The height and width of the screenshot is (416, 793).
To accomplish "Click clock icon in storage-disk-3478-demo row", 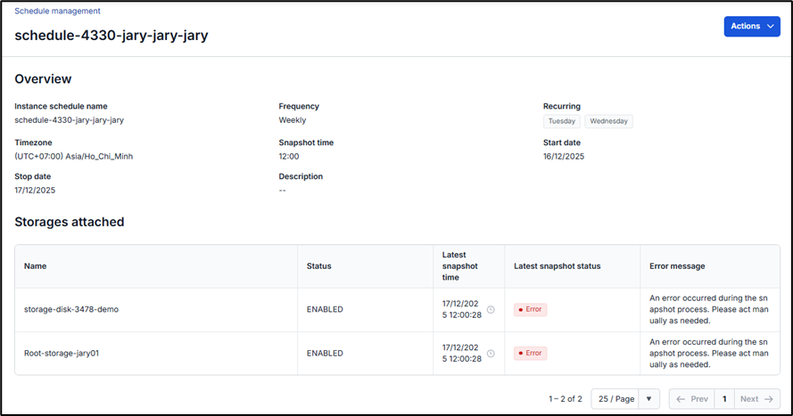I will (490, 309).
